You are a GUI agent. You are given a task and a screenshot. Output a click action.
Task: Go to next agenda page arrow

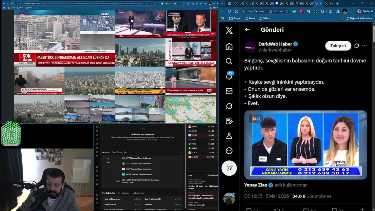point(181,152)
